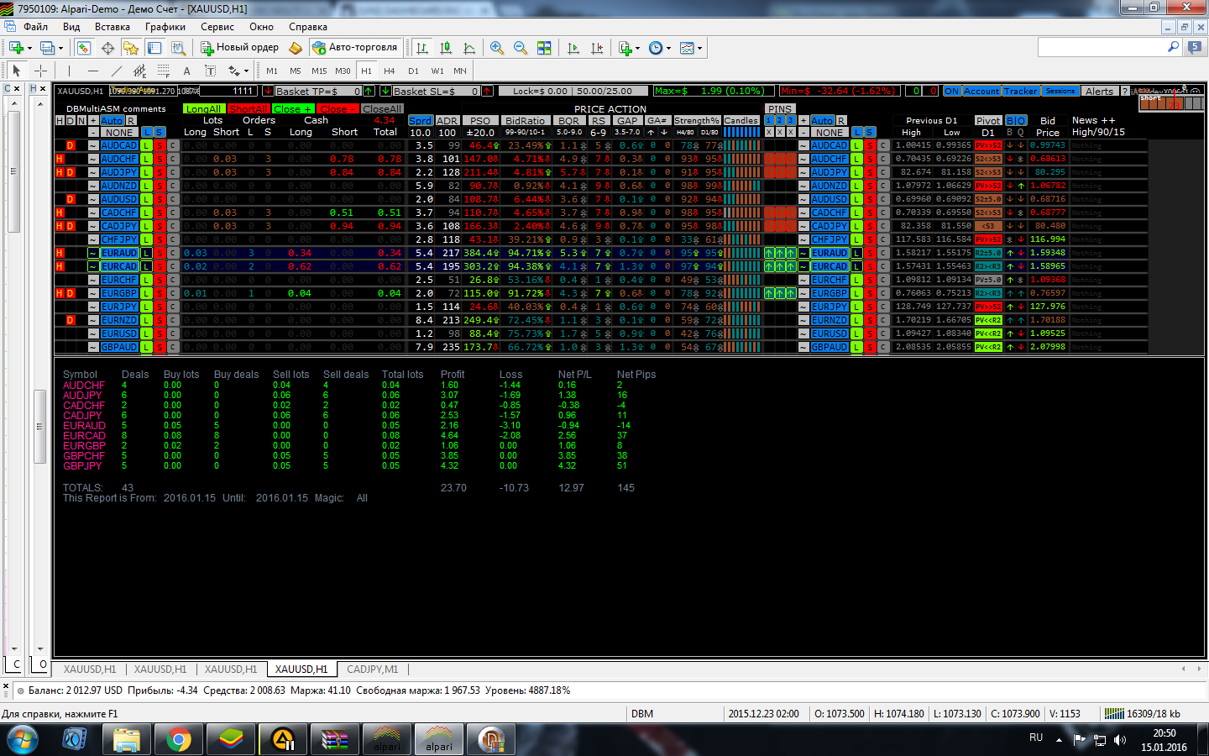This screenshot has width=1209, height=756.
Task: Click LongAll green button
Action: [x=203, y=108]
